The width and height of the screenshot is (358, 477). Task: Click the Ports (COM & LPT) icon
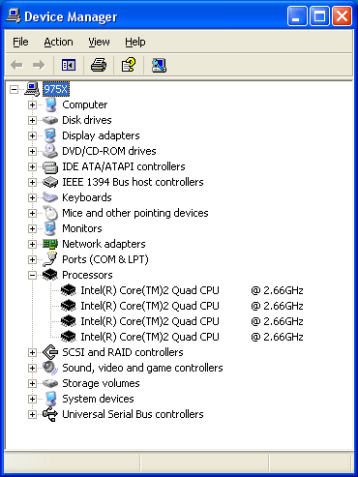50,259
